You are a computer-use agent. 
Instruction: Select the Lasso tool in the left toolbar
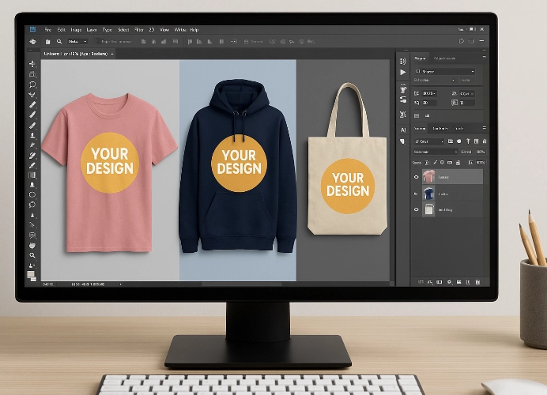(32, 85)
